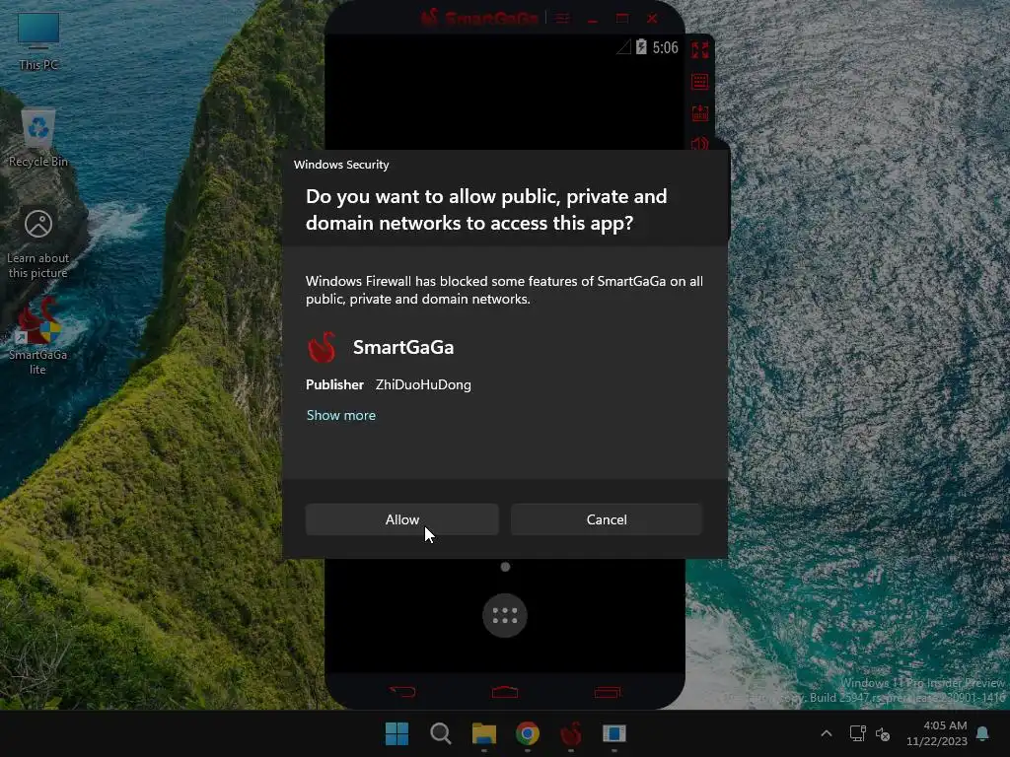Select the SmartGaGa lite desktop shortcut

click(x=38, y=336)
